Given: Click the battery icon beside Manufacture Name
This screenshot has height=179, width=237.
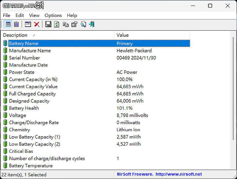Looking at the screenshot, I should pyautogui.click(x=5, y=50).
